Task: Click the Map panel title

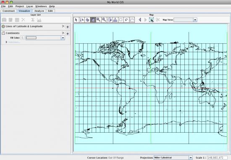Action: (x=152, y=15)
